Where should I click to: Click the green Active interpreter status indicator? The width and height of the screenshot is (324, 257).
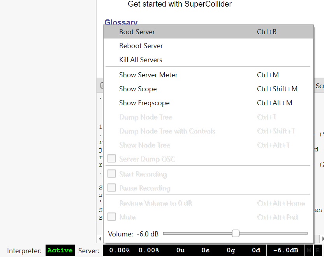60,250
